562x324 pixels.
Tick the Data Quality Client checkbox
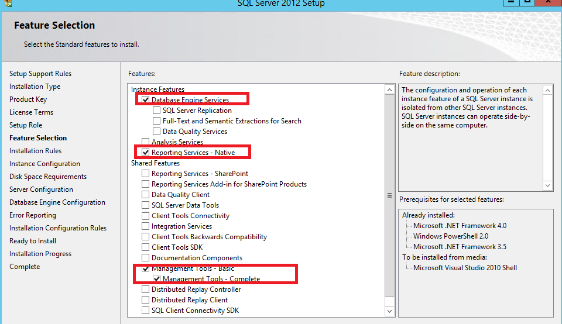tap(146, 195)
